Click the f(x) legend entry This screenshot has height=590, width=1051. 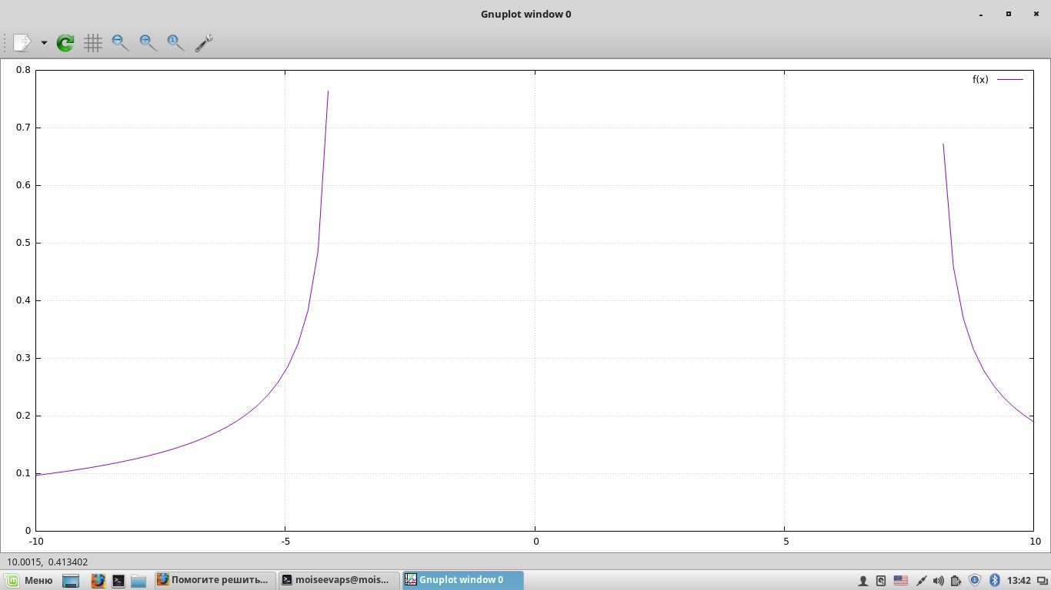998,79
